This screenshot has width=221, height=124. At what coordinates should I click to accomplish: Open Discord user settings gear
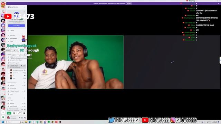click(25, 117)
